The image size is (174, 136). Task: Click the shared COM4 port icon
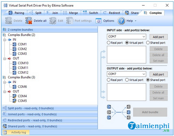(x=15, y=96)
